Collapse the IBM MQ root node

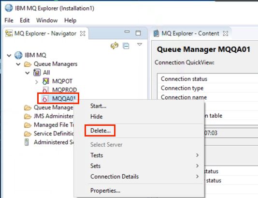point(9,55)
